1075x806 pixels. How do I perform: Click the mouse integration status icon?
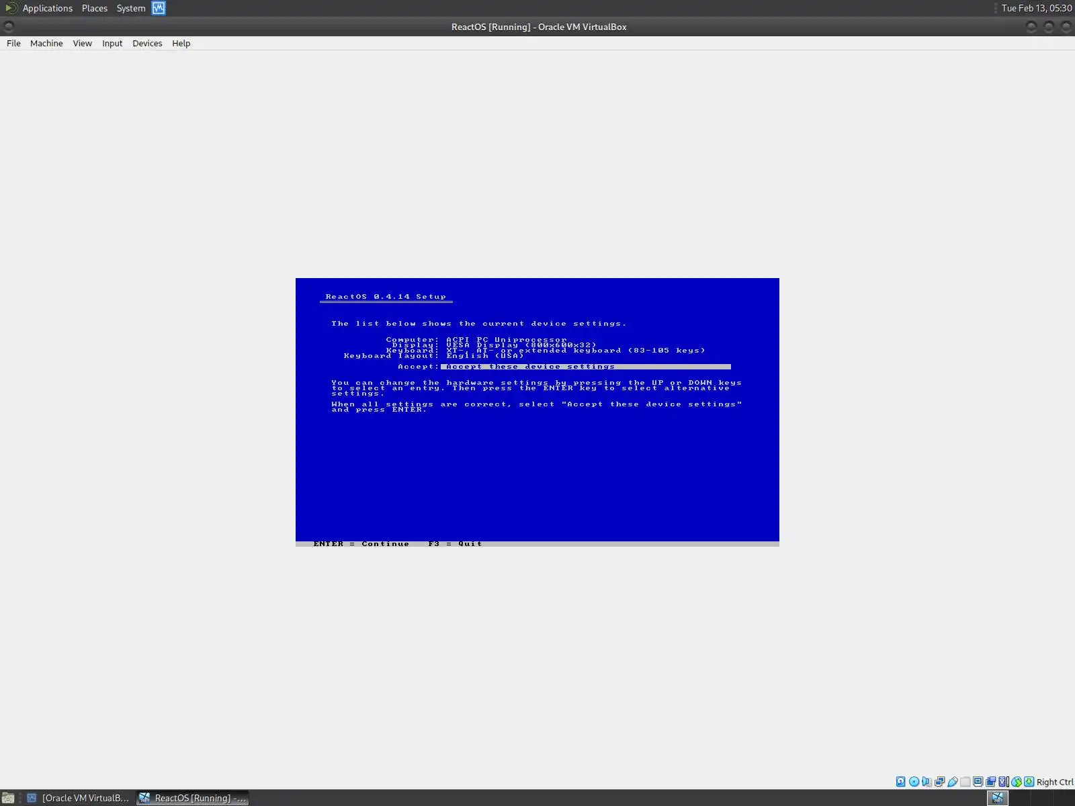(x=1016, y=781)
